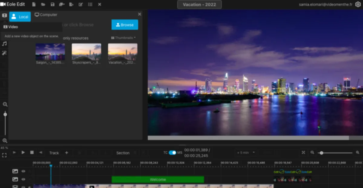The width and height of the screenshot is (363, 188).
Task: Click zoom out magnifier in left sidebar
Action: pyautogui.click(x=5, y=104)
